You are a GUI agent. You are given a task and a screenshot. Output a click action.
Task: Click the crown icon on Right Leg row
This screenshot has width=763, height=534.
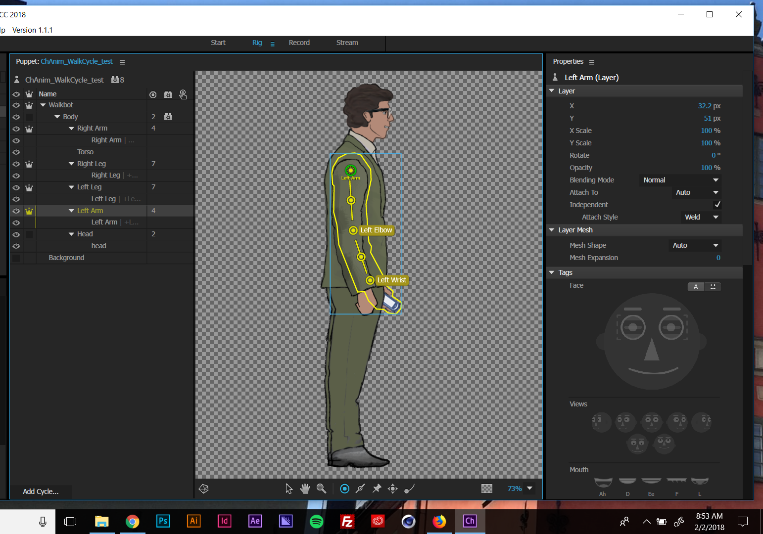(x=29, y=164)
